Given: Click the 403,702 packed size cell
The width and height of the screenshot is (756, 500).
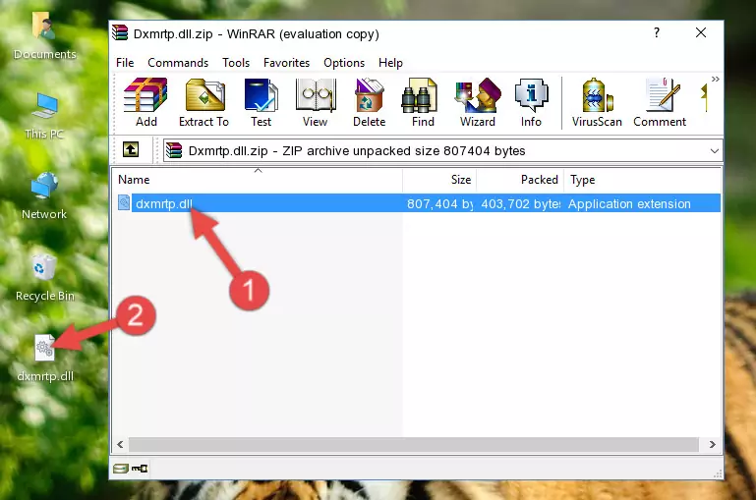Looking at the screenshot, I should pos(520,203).
